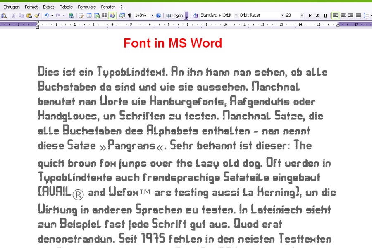Open Styles and Formatting pane icon
Screen dimensions: 372x248
pyautogui.click(x=196, y=16)
